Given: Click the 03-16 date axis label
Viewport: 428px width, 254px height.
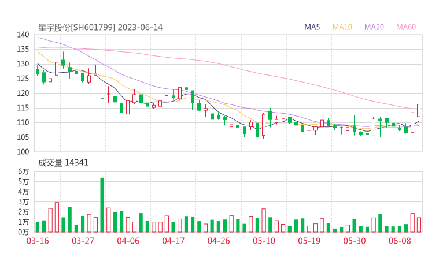Looking at the screenshot, I should (38, 241).
